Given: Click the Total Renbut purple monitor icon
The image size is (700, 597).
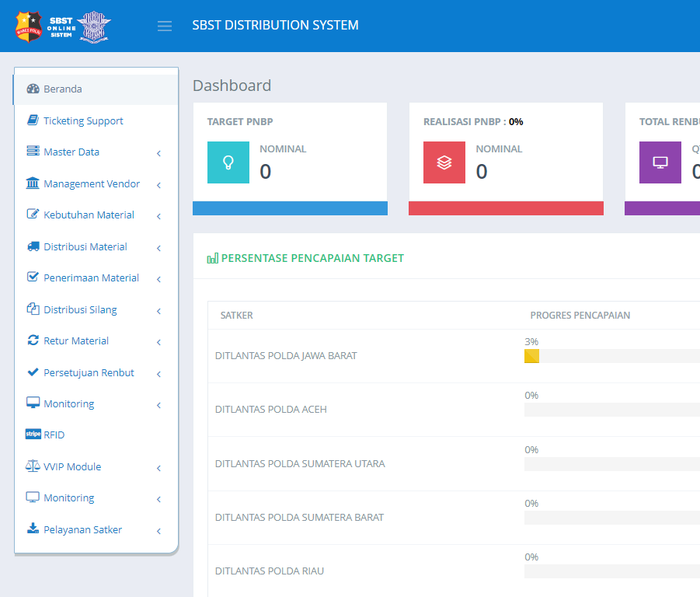Looking at the screenshot, I should click(x=660, y=162).
